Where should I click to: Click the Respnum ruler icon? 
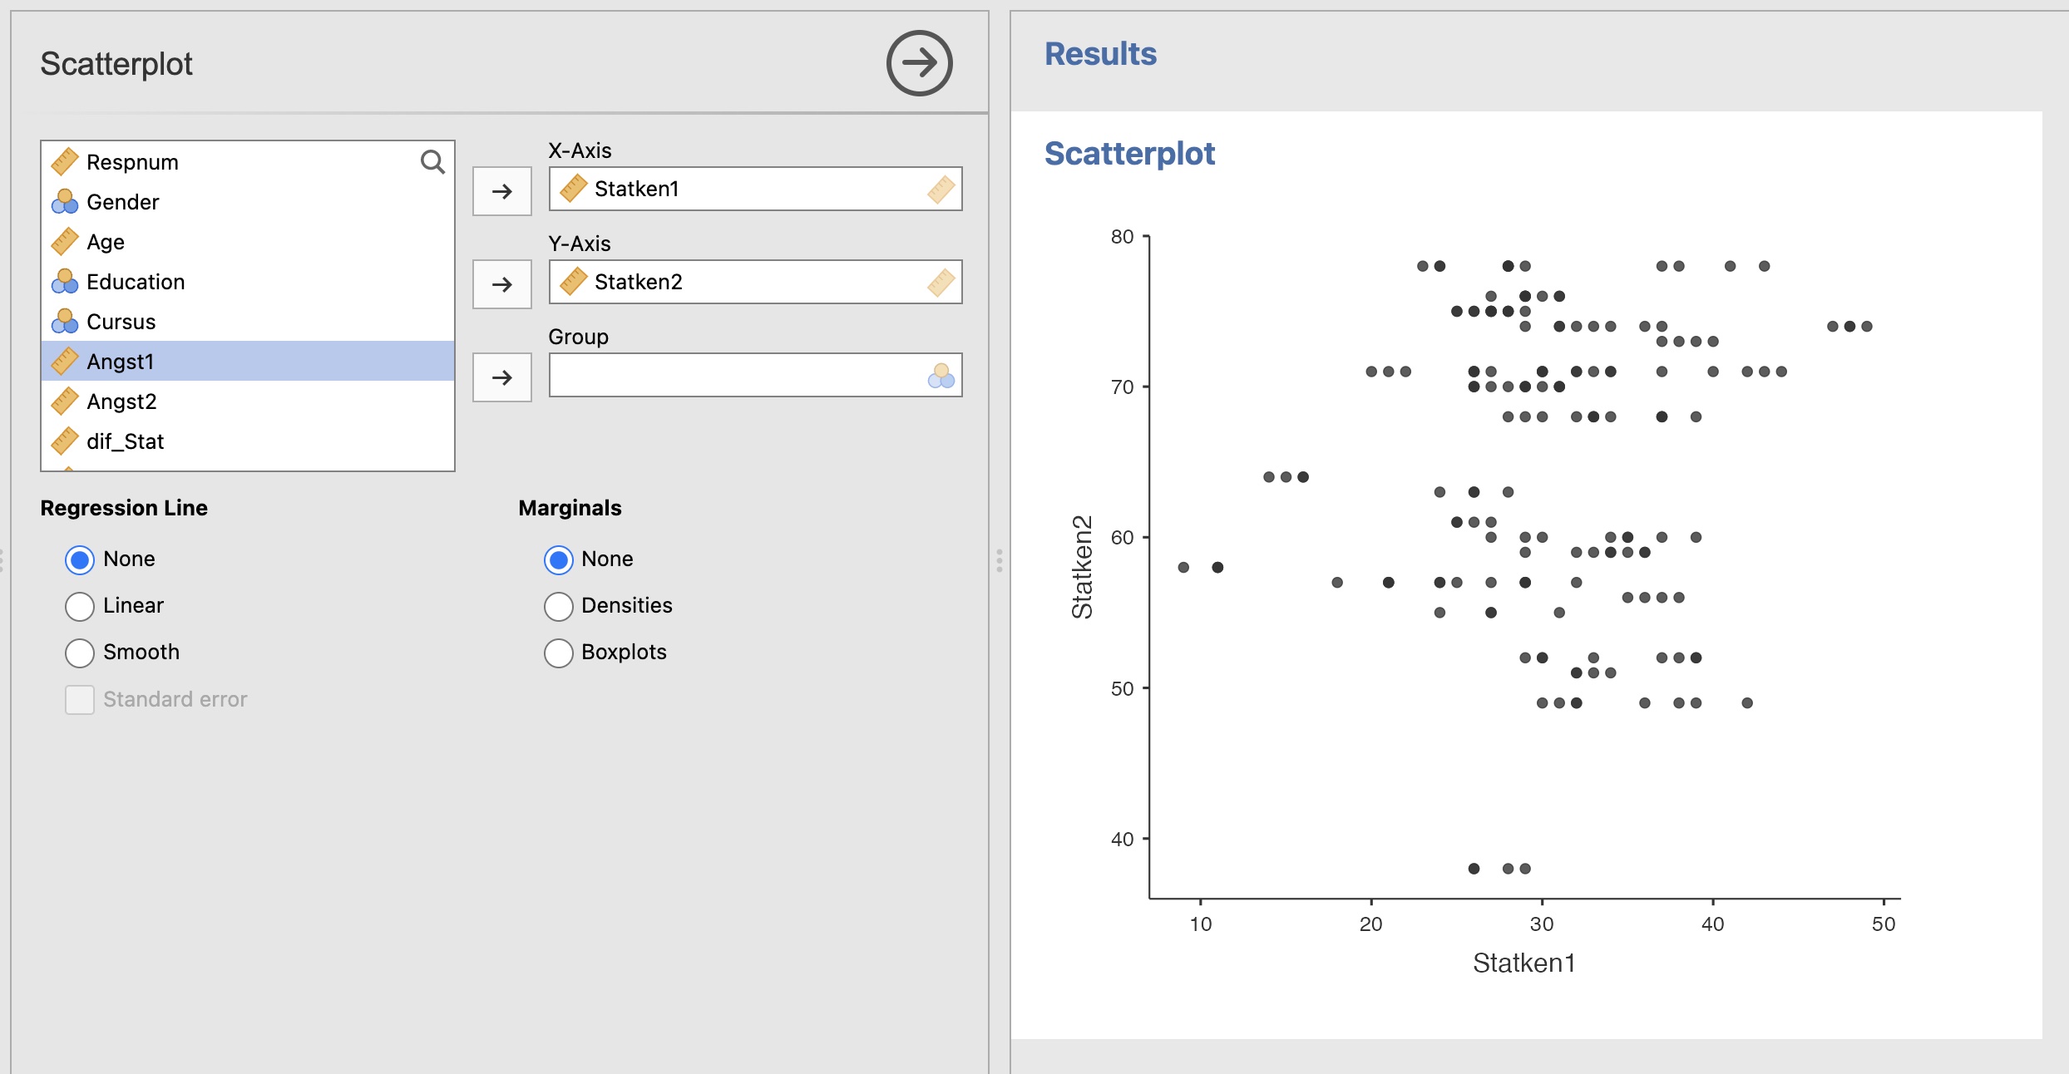65,162
